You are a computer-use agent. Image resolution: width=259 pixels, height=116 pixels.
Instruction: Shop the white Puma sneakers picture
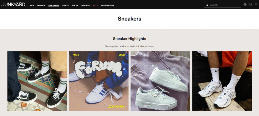tap(160, 81)
